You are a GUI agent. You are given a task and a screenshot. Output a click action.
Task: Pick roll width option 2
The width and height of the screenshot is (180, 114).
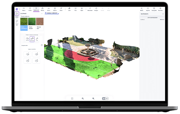36,54
